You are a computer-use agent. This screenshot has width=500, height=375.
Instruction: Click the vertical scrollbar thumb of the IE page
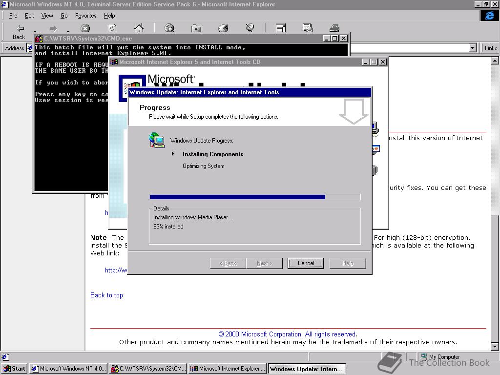click(x=495, y=279)
